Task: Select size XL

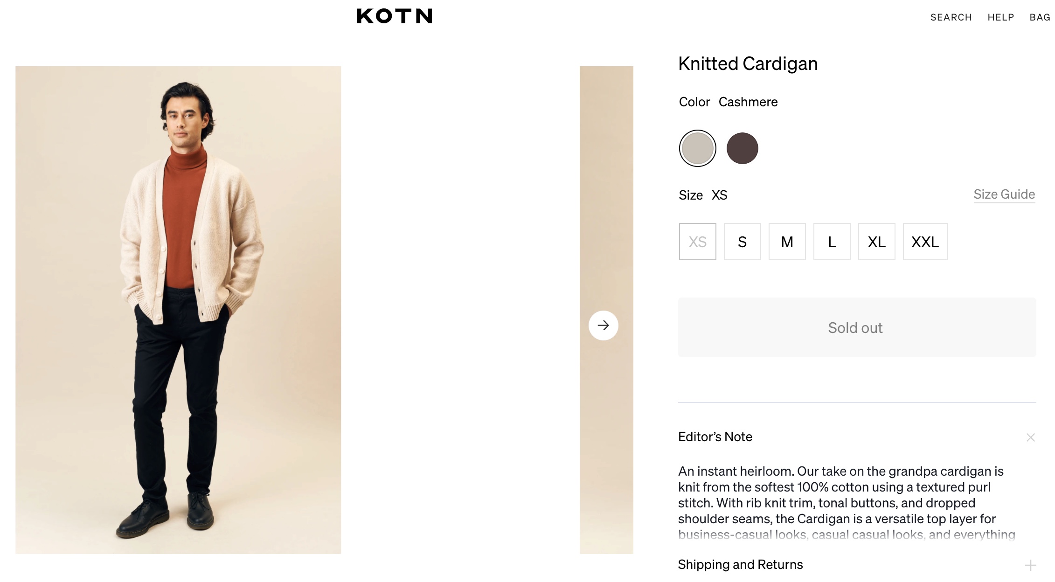Action: [x=876, y=242]
